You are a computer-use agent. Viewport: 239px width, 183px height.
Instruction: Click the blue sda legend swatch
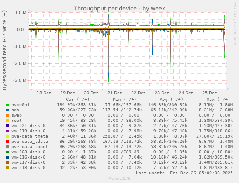(7, 110)
